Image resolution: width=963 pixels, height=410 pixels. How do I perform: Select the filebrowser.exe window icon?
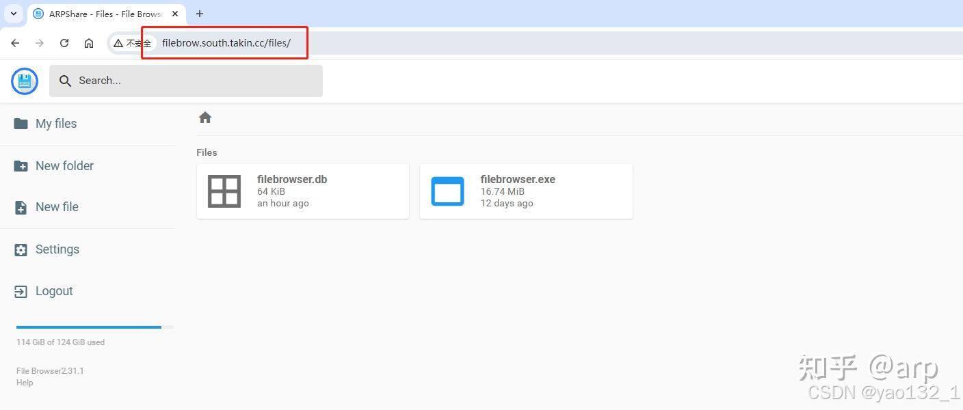(447, 191)
